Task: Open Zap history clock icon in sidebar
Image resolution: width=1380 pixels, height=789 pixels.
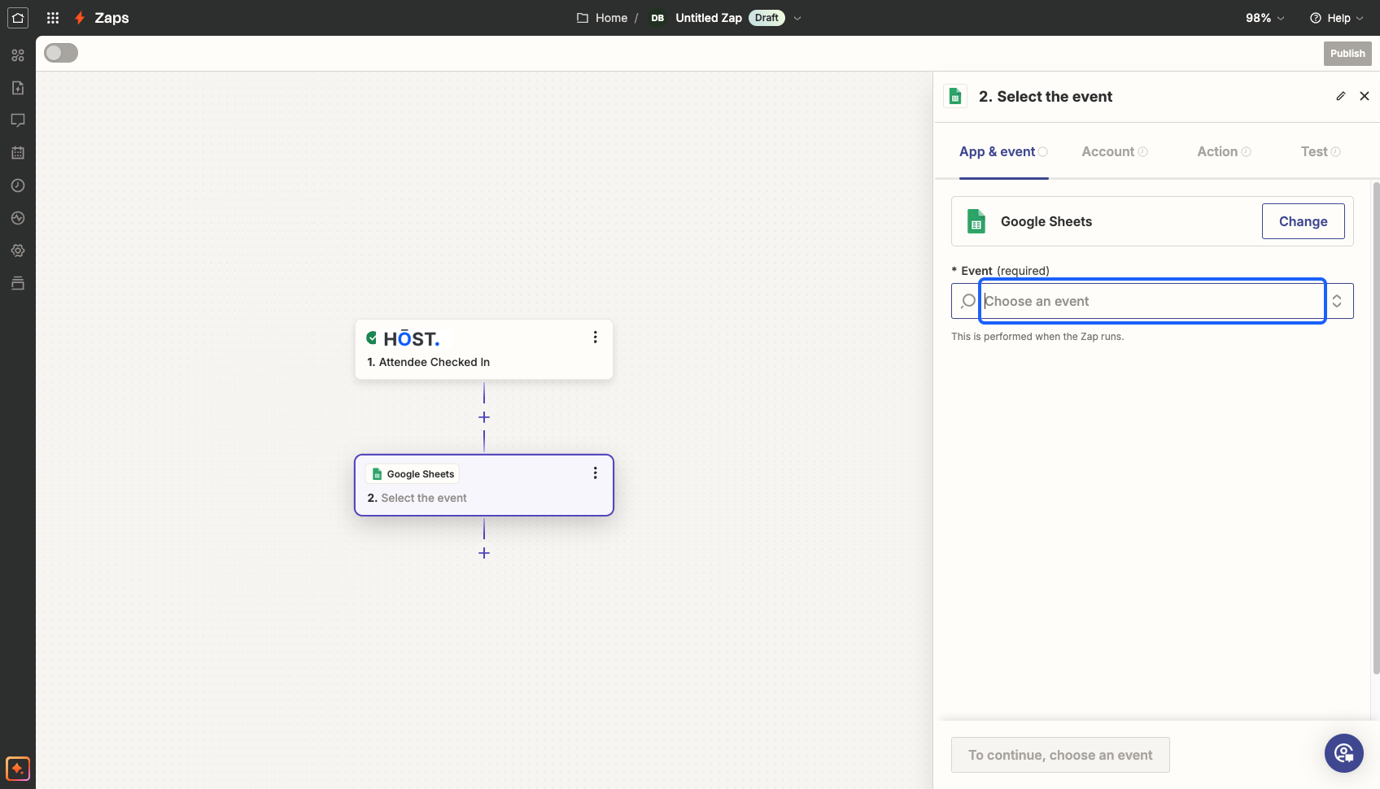Action: point(18,185)
